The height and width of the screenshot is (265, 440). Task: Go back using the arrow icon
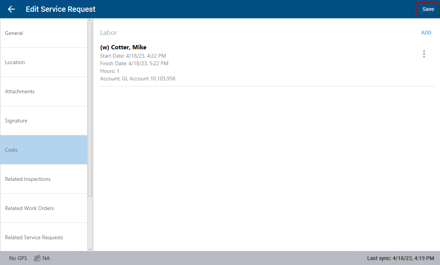pos(11,9)
